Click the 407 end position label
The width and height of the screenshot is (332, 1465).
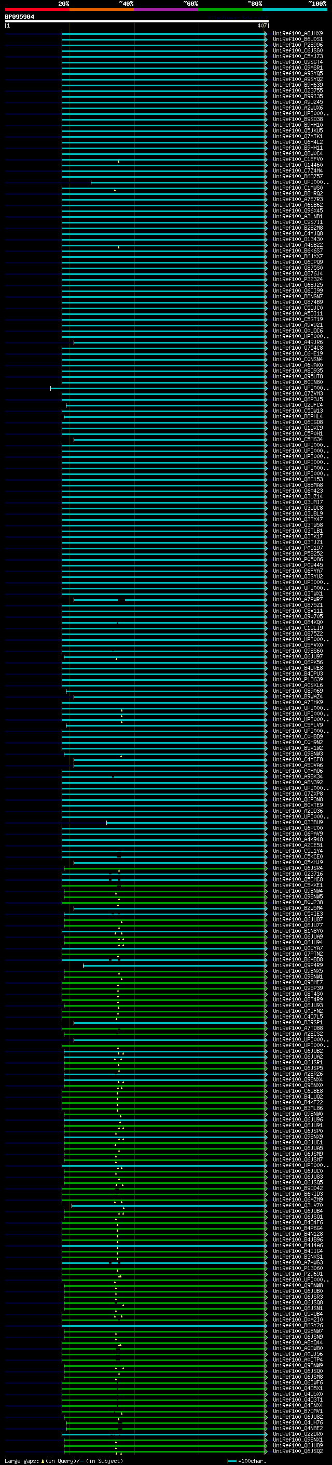[261, 25]
